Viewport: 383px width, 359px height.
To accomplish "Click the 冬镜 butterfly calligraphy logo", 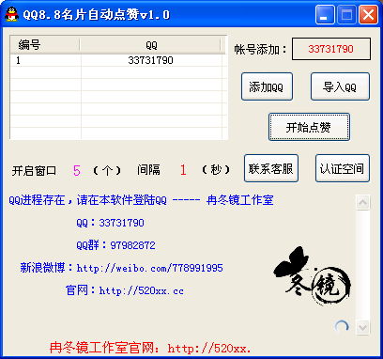I will [313, 276].
